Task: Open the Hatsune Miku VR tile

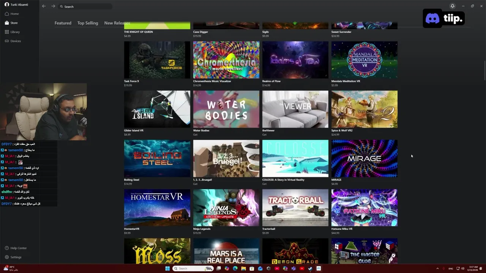Action: pyautogui.click(x=364, y=208)
